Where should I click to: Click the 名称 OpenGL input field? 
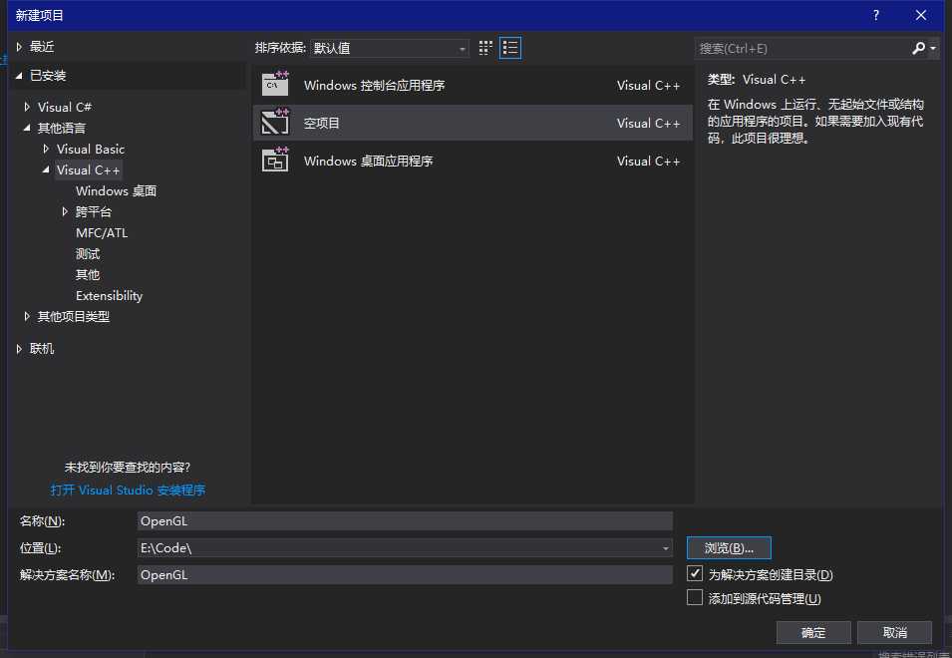[405, 520]
